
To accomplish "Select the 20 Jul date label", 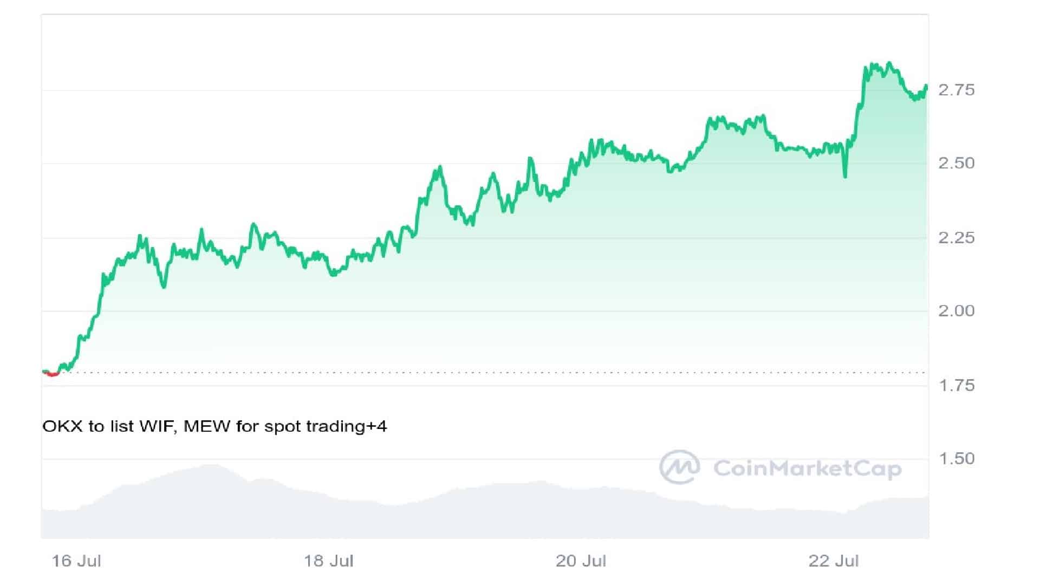I will 581,561.
